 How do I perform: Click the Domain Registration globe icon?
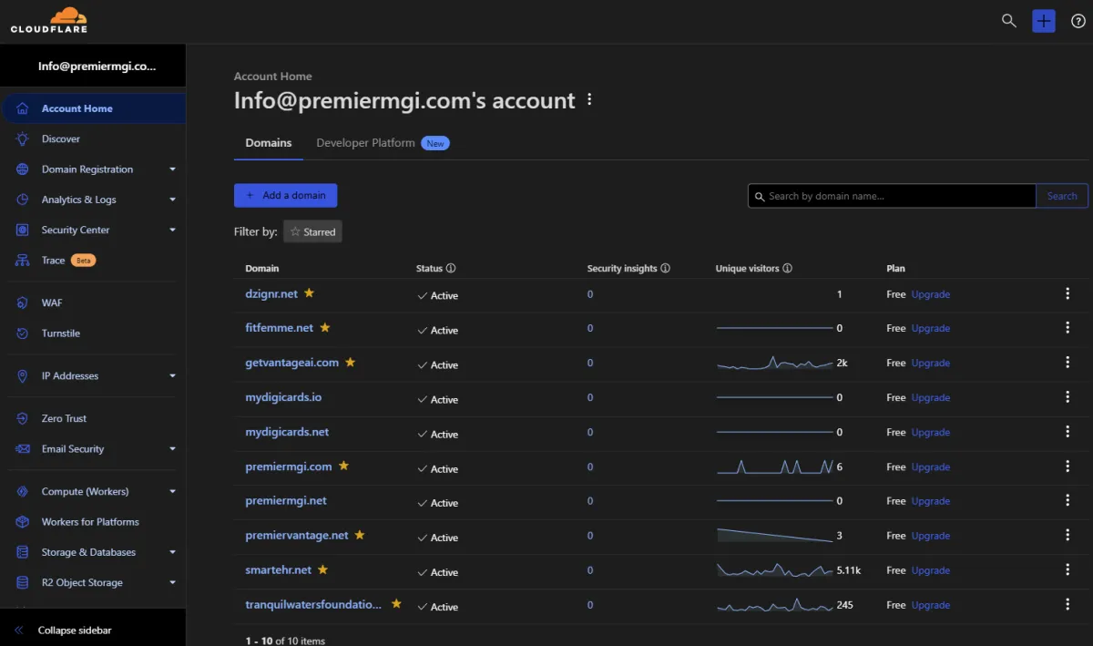[23, 169]
